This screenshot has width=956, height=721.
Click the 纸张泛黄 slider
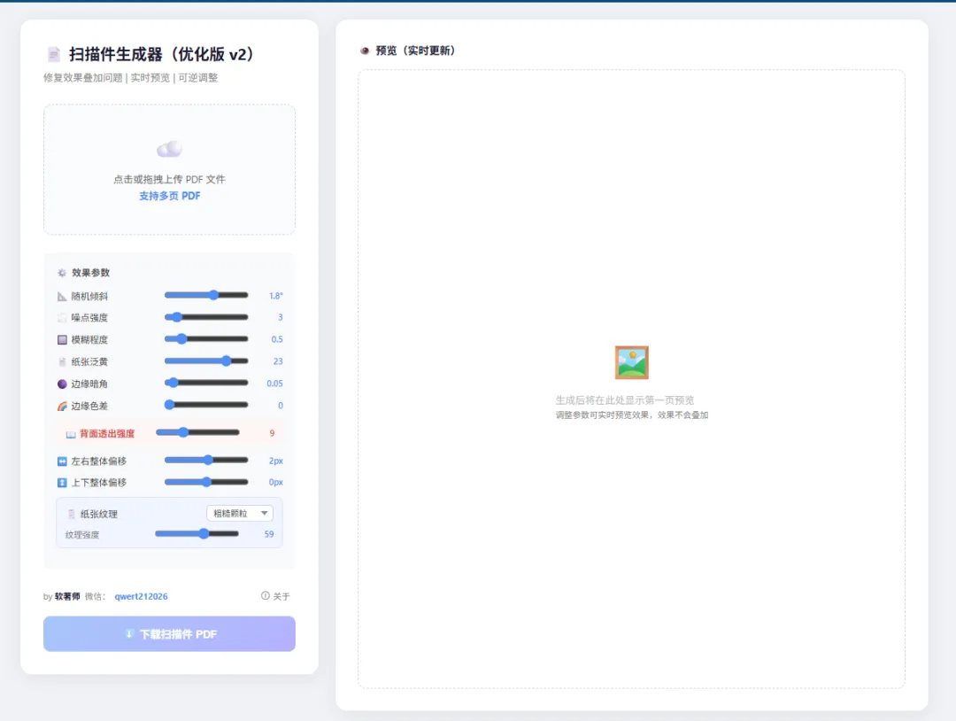pyautogui.click(x=206, y=361)
